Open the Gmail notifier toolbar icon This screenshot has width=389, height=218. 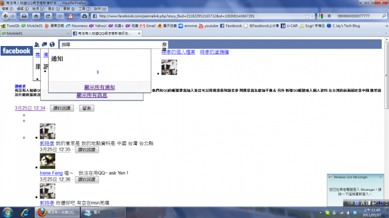72,16
